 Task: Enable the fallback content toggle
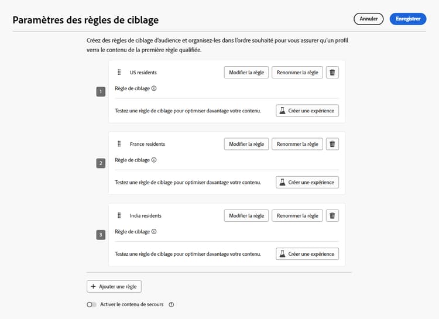tap(91, 304)
